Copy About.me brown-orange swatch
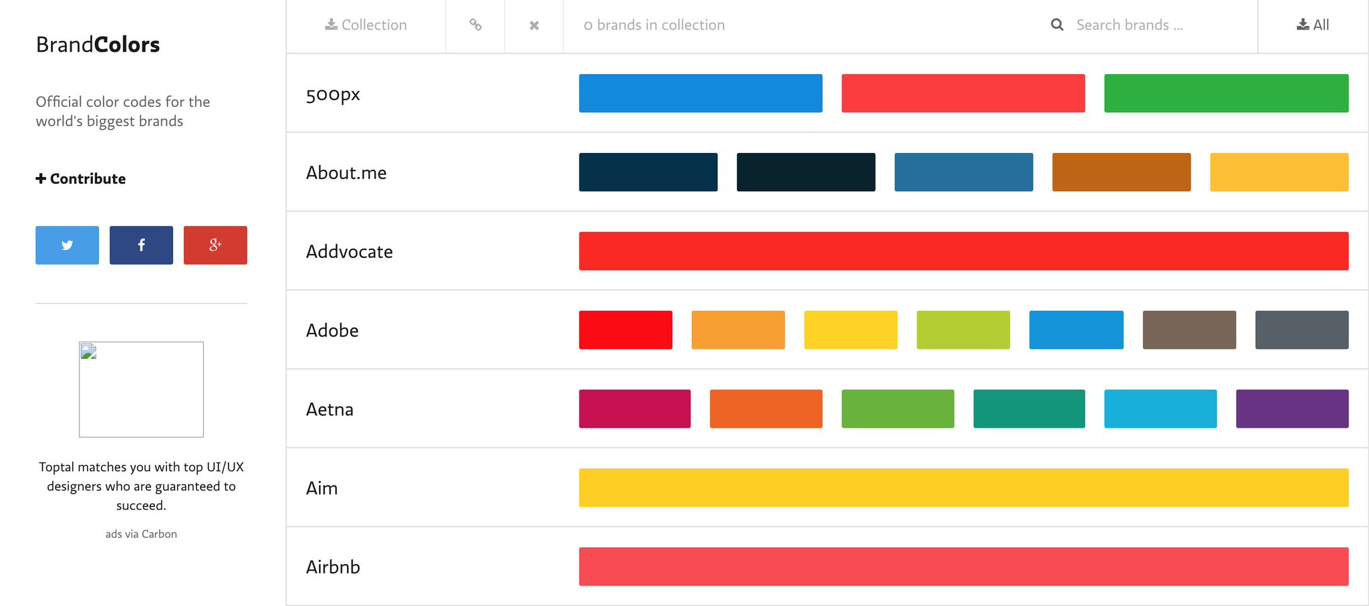This screenshot has height=606, width=1369. click(1122, 172)
